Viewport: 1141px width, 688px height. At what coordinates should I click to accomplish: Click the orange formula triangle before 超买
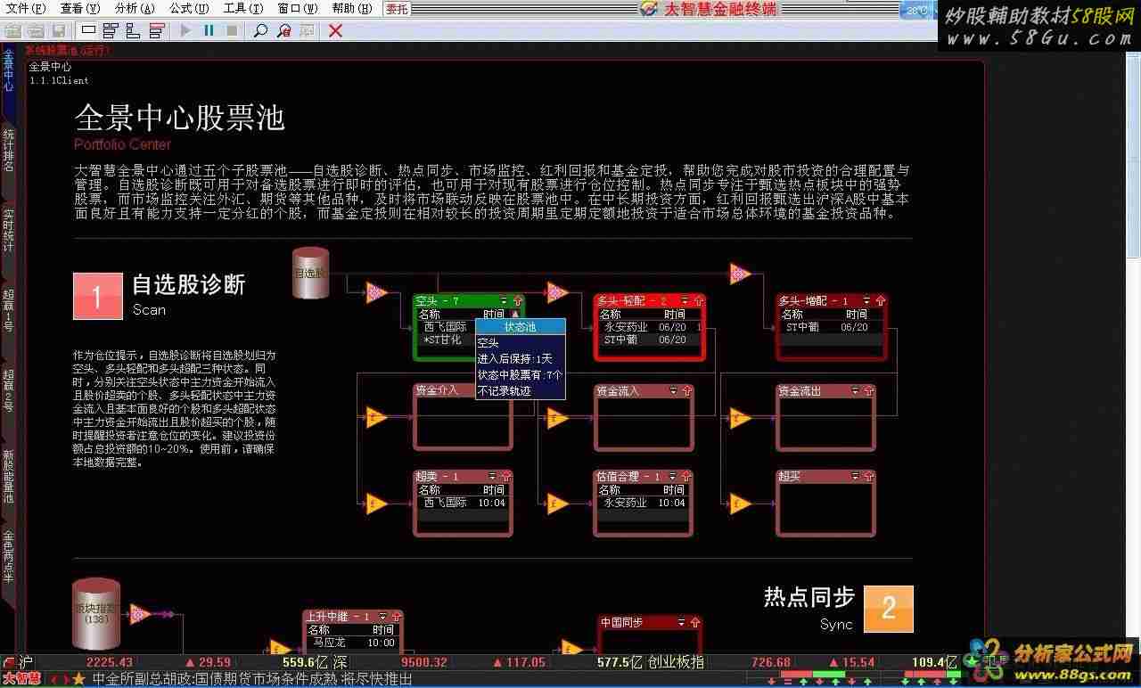(740, 504)
